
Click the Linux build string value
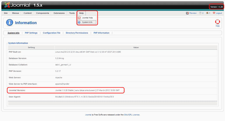point(88,52)
